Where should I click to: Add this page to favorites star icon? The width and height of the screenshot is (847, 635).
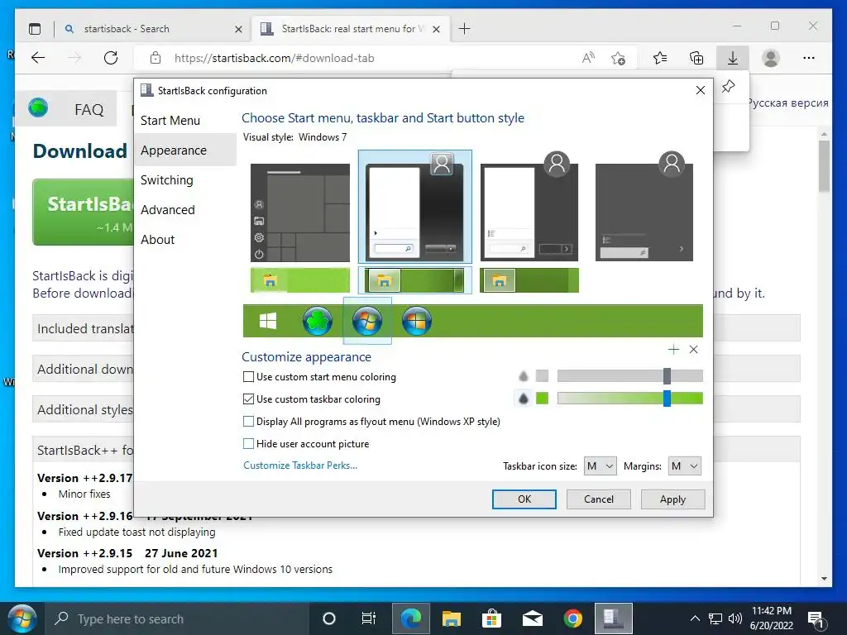618,58
